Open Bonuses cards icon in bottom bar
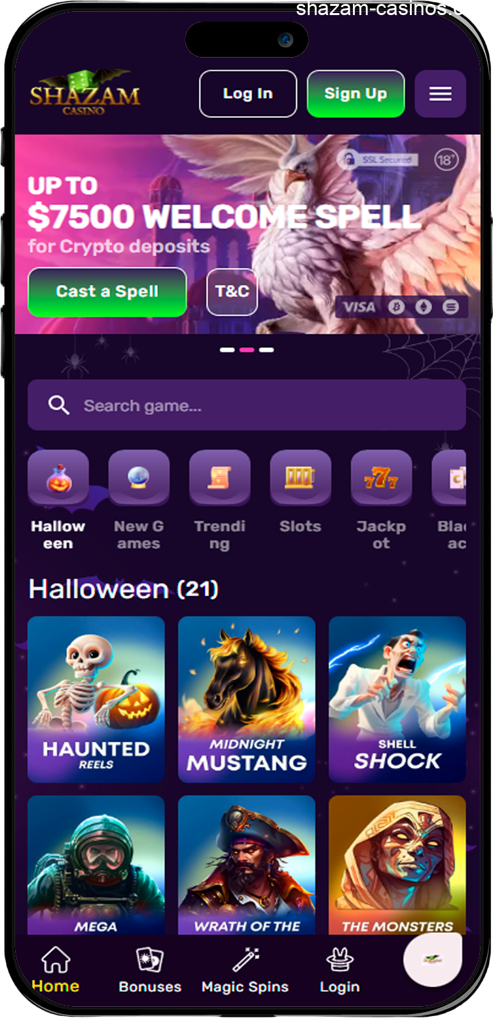Screen dimensions: 493x1018 click(x=150, y=960)
